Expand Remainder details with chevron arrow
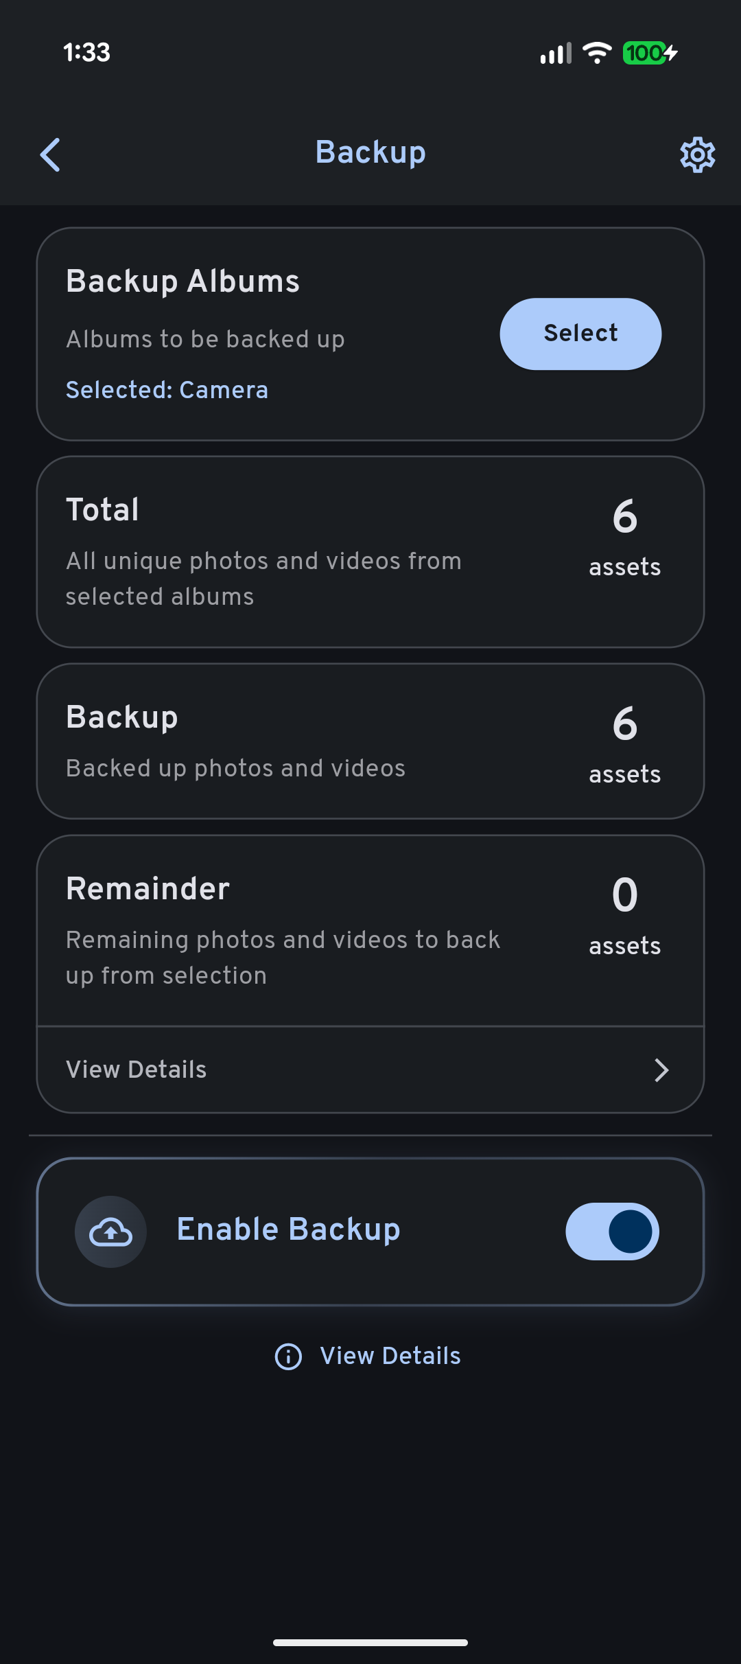 coord(661,1070)
